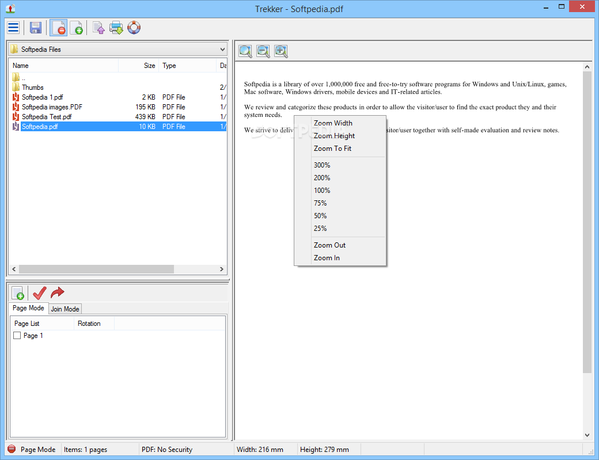599x460 pixels.
Task: Click the '439 KB' size cell
Action: [x=145, y=116]
